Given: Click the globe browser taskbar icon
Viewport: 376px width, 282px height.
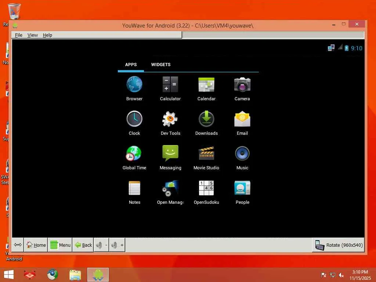Looking at the screenshot, I should click(52, 275).
